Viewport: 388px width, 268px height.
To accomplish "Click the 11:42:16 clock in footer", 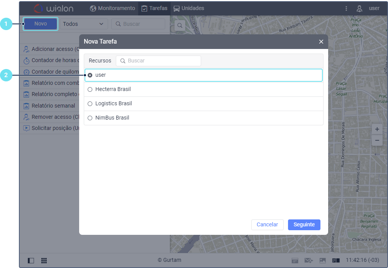I will (x=363, y=260).
